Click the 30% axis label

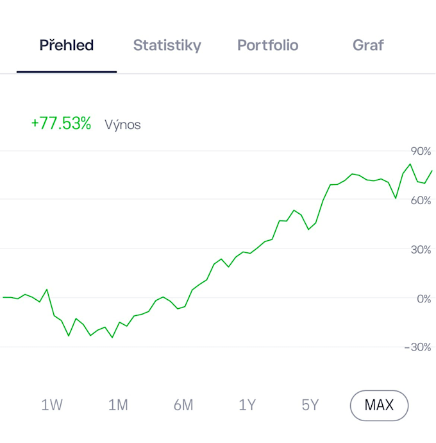click(x=421, y=250)
